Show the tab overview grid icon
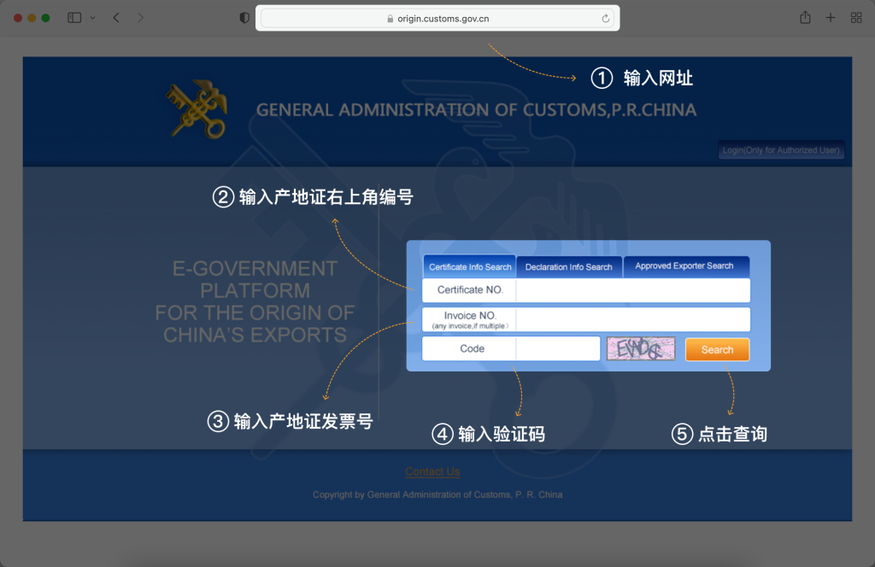The height and width of the screenshot is (567, 875). pos(856,18)
